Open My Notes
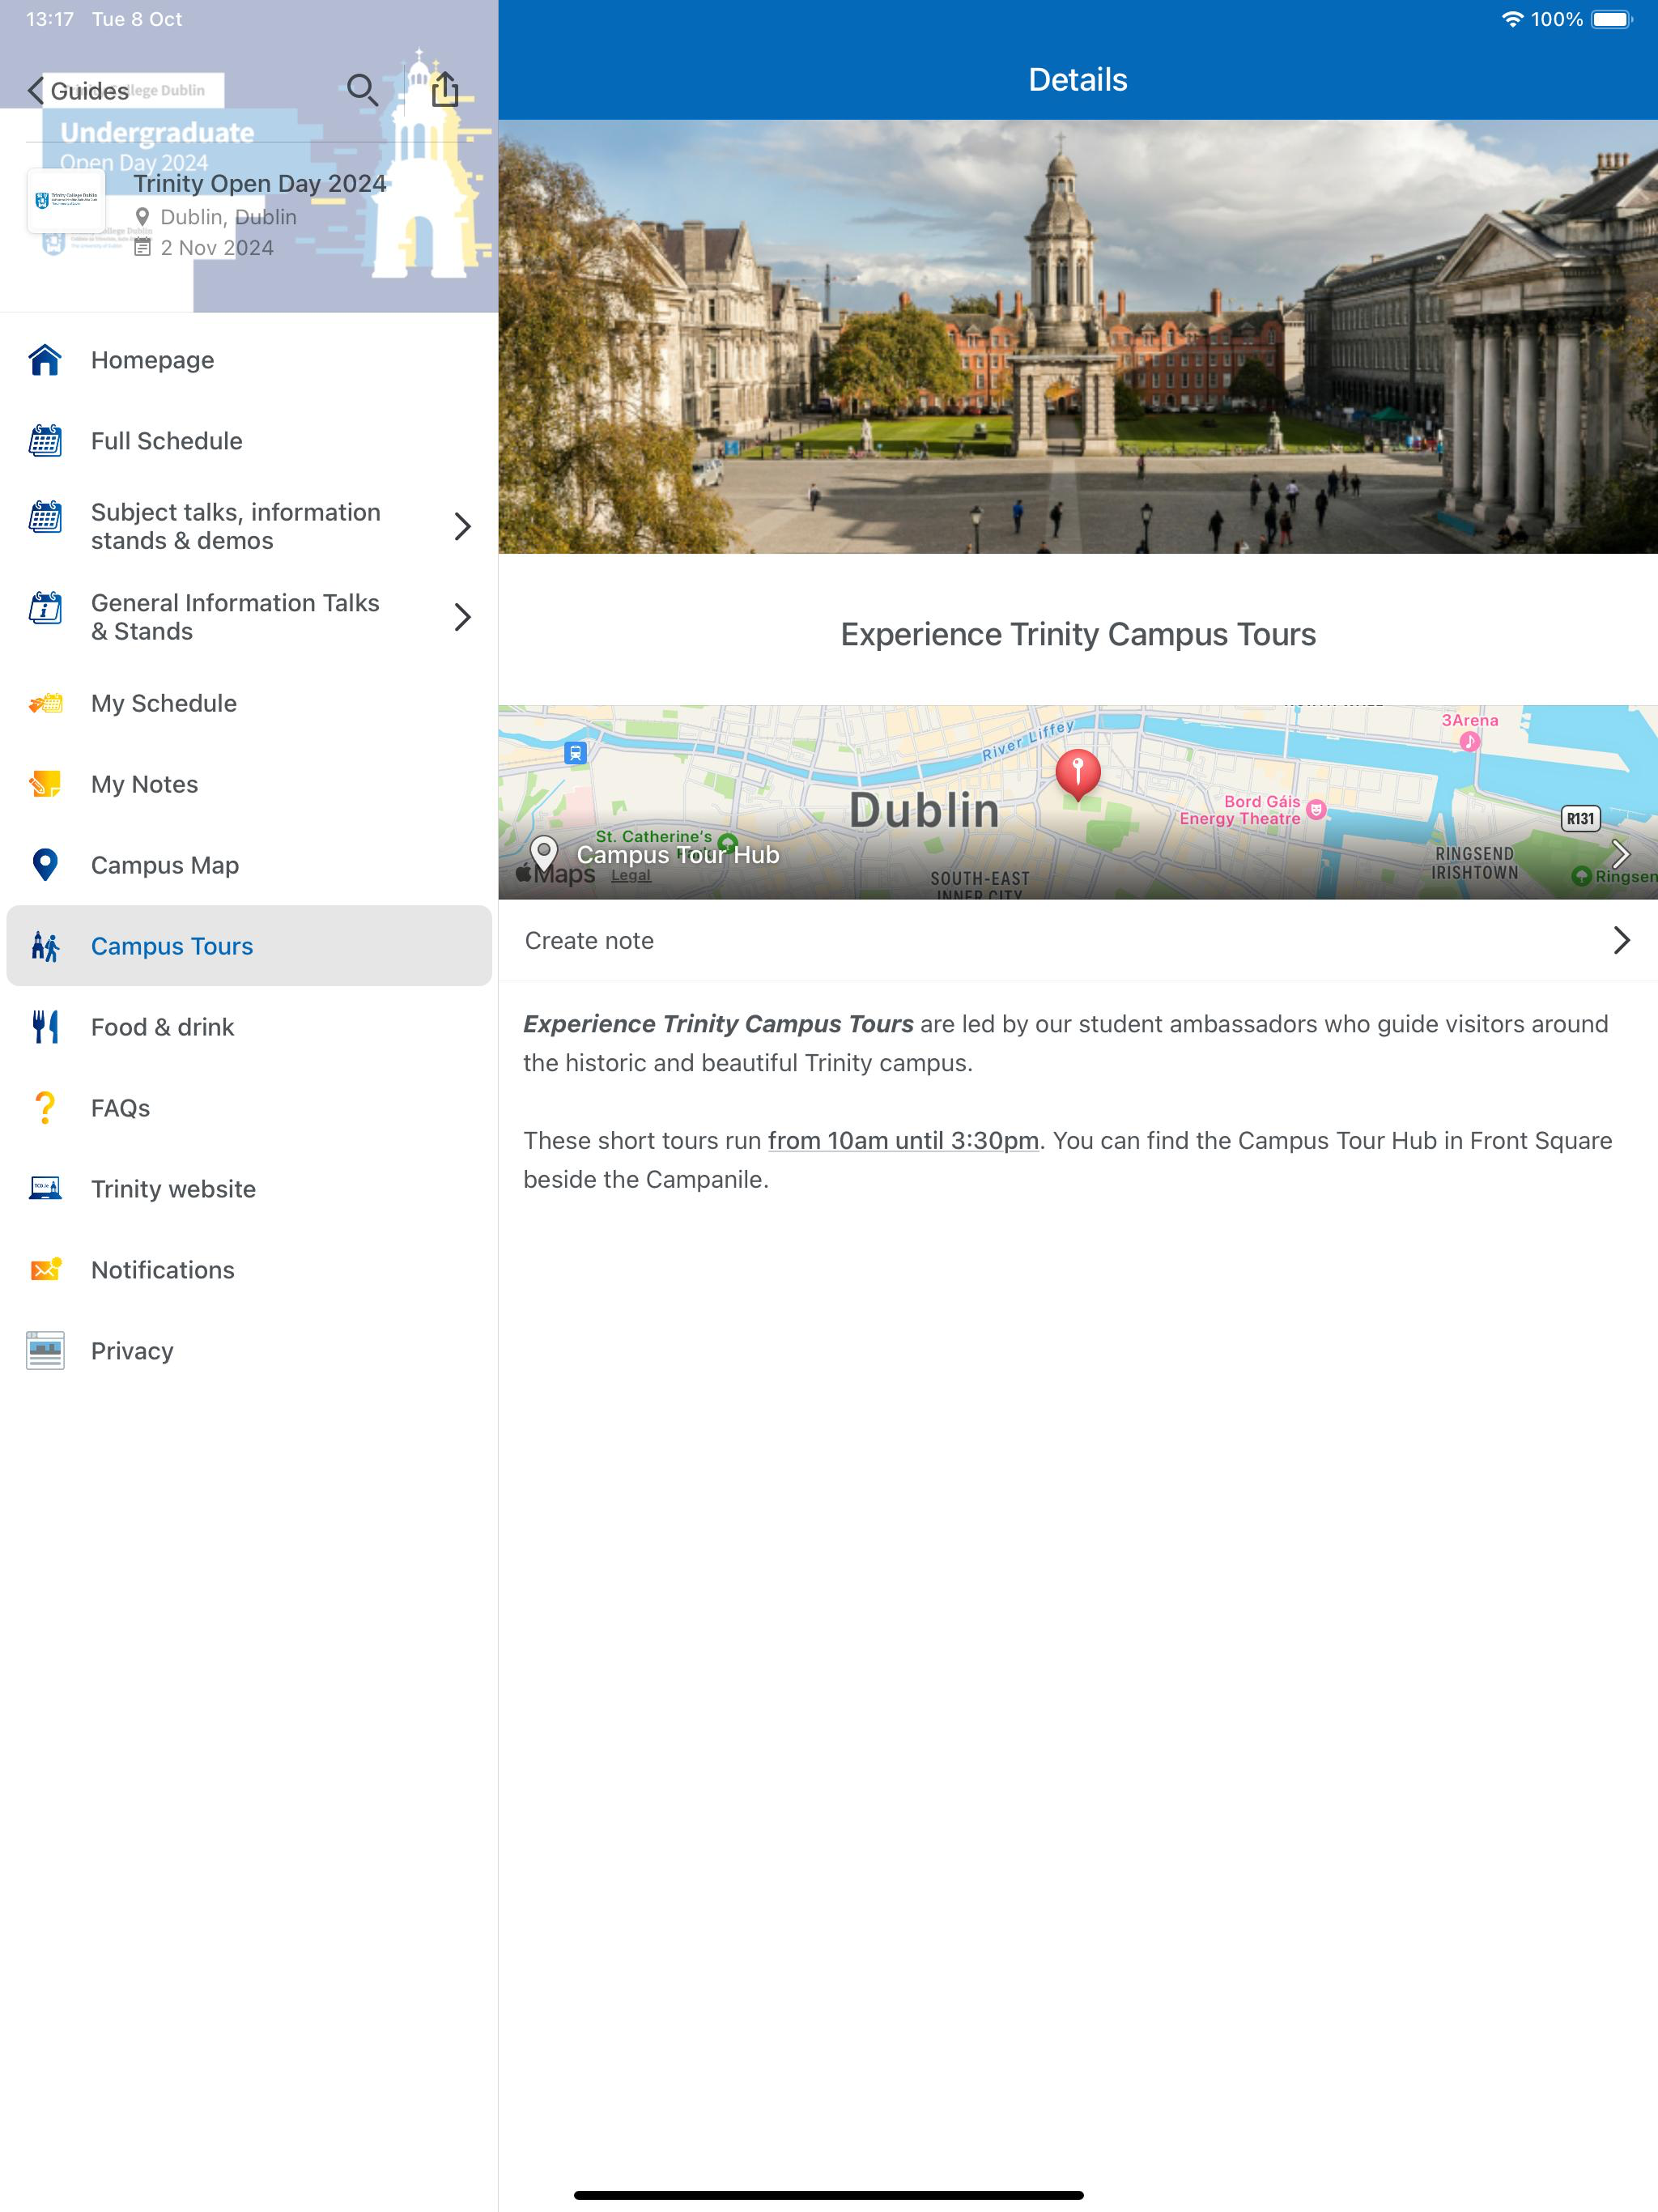 (x=145, y=784)
